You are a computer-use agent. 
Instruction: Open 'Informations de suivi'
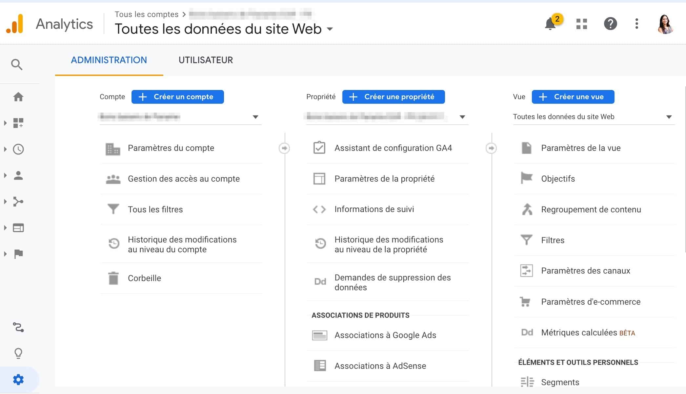pos(388,209)
